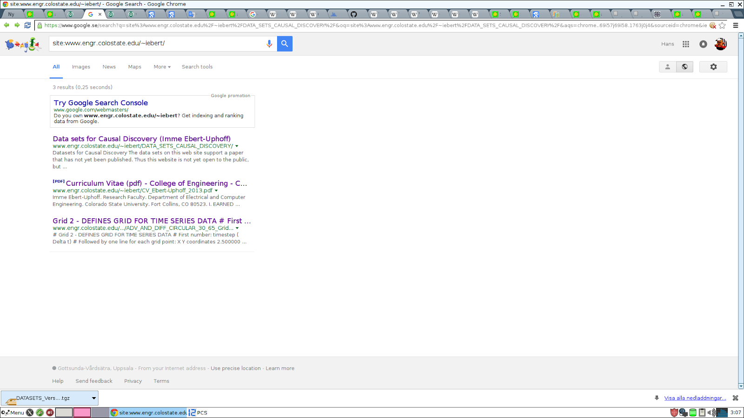Click the X icon in the taskbar

point(30,412)
